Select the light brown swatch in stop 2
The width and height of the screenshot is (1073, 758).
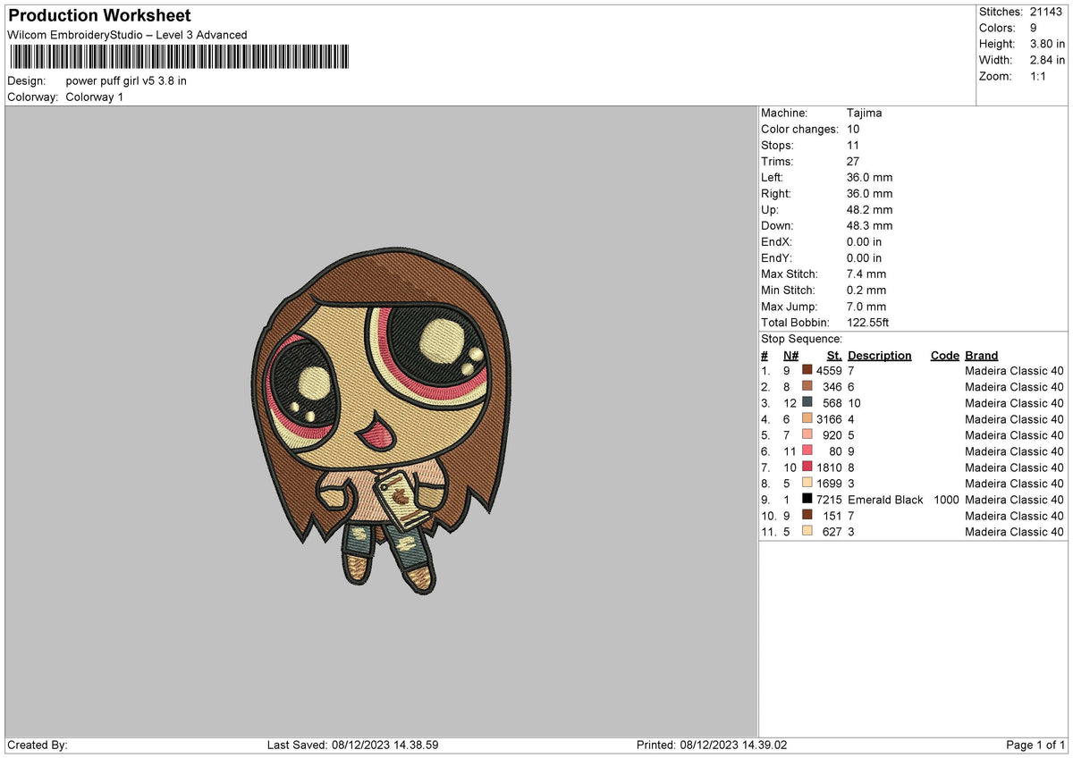pyautogui.click(x=807, y=386)
